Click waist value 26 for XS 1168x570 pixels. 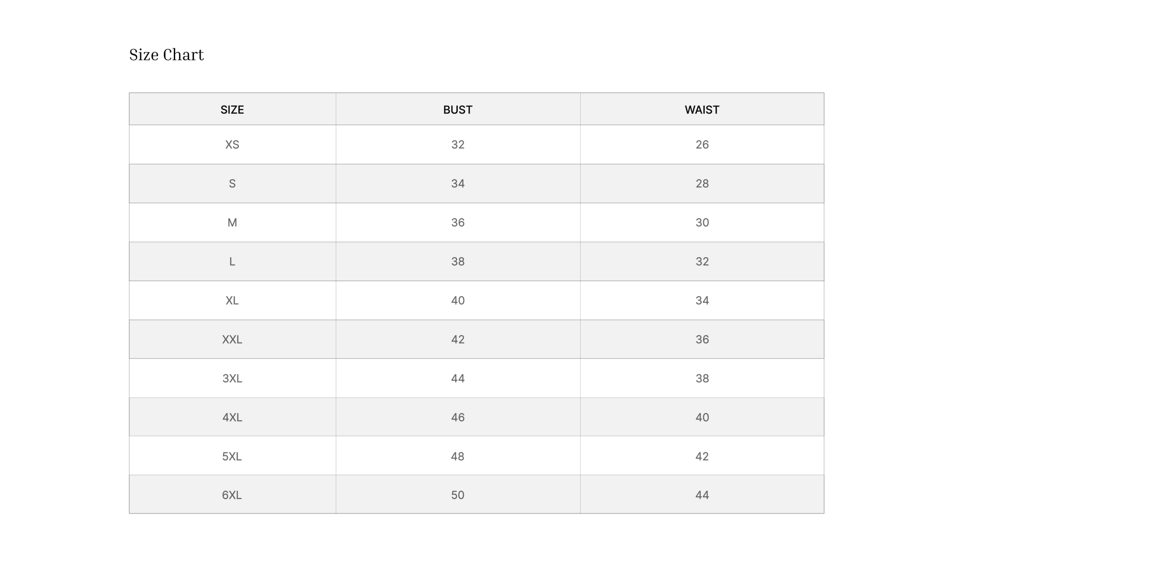point(702,144)
